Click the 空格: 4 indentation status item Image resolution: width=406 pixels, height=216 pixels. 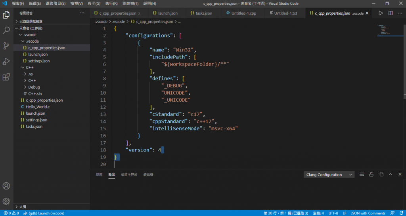point(318,213)
